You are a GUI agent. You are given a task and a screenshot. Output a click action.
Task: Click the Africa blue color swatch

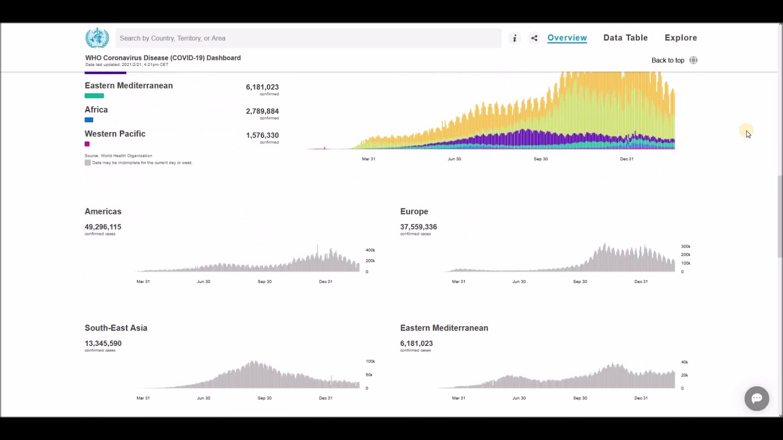(x=89, y=120)
